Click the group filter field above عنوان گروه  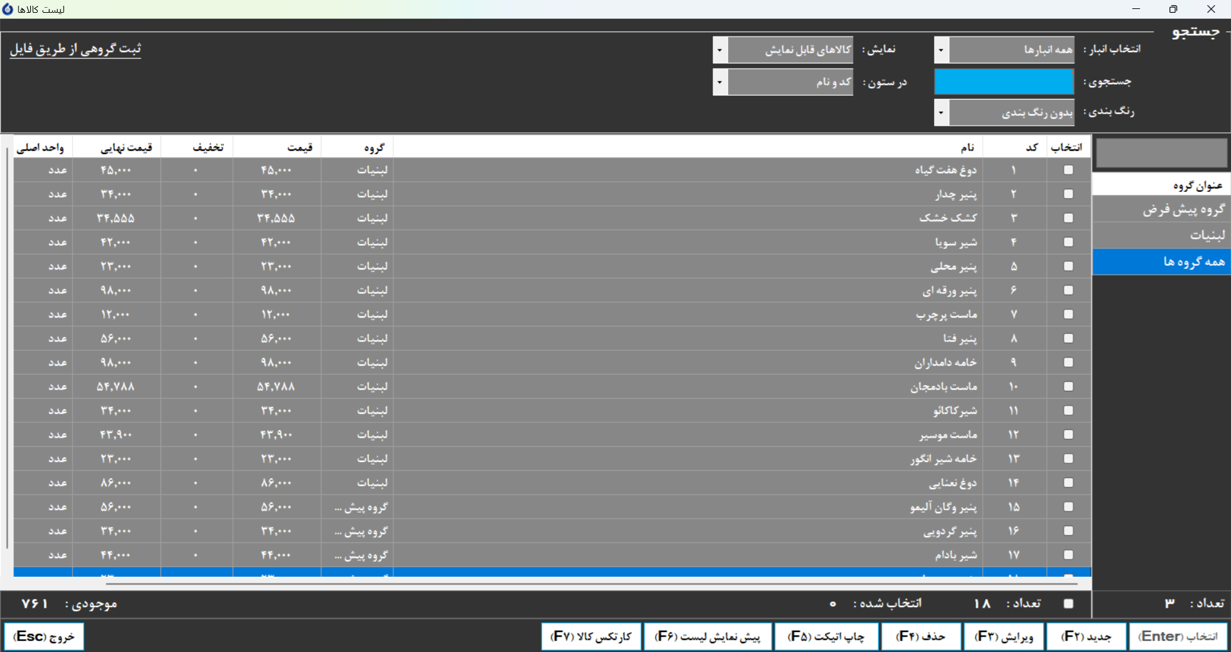point(1162,153)
